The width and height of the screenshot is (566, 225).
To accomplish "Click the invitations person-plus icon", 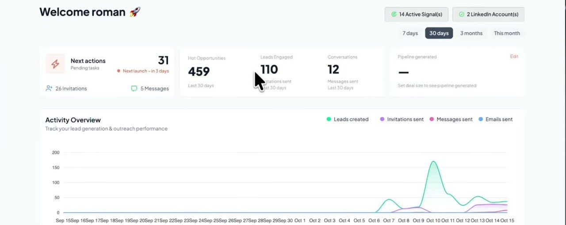I will [x=49, y=88].
